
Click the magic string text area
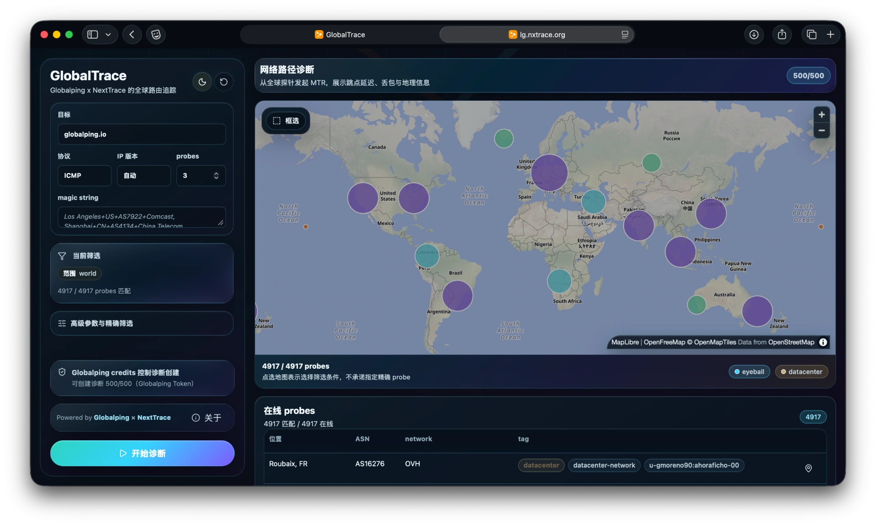141,217
